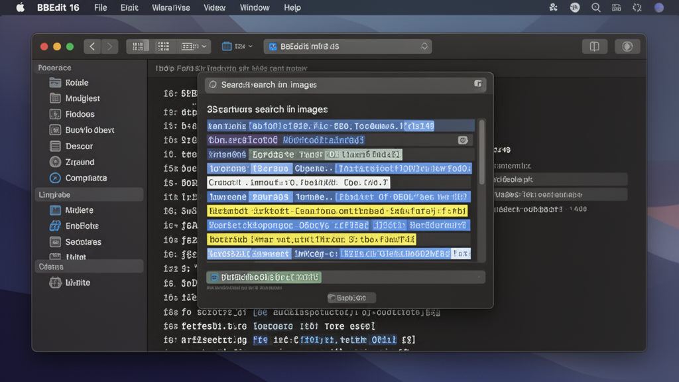Open Spotlight search in menu bar
Image resolution: width=679 pixels, height=382 pixels.
point(596,7)
